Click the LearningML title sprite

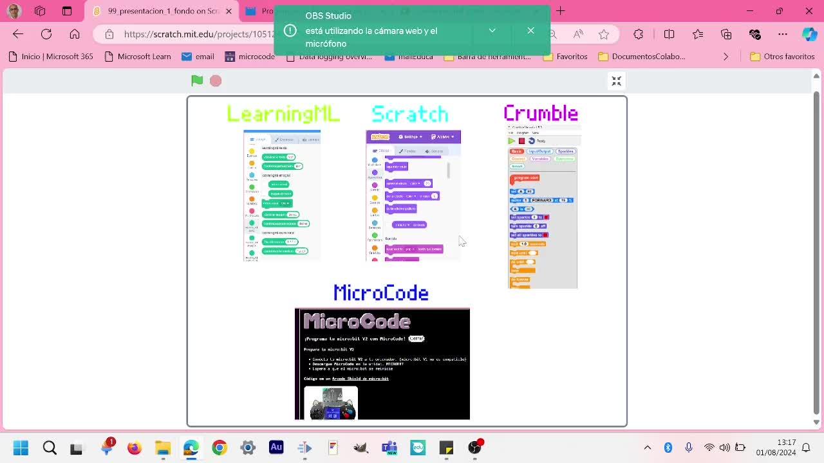(x=283, y=114)
